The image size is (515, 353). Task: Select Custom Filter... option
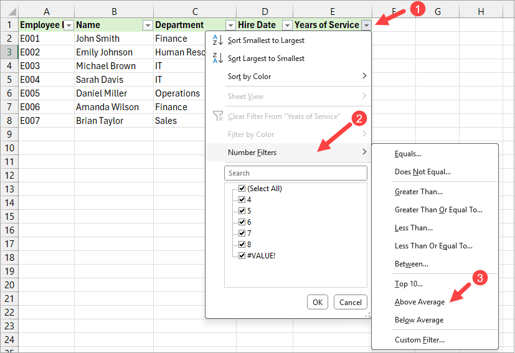pyautogui.click(x=420, y=340)
